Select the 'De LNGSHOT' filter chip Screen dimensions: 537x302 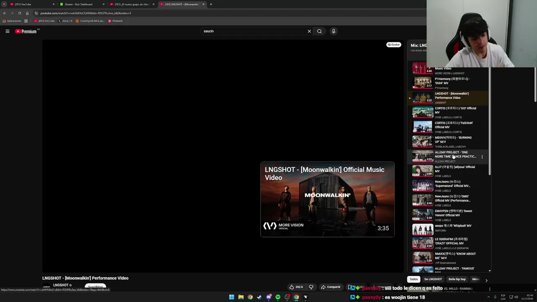(x=433, y=279)
